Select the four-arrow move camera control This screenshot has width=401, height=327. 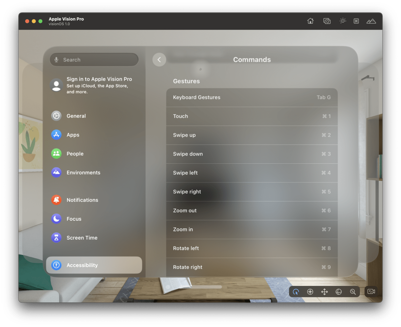click(324, 292)
